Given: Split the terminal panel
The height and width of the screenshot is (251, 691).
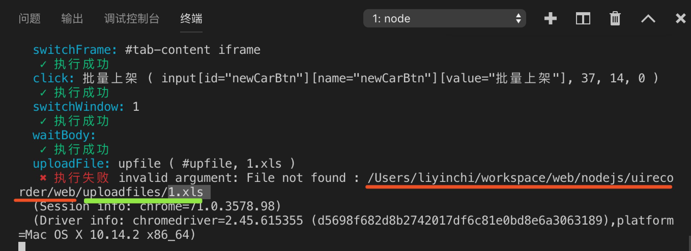Looking at the screenshot, I should [x=583, y=19].
